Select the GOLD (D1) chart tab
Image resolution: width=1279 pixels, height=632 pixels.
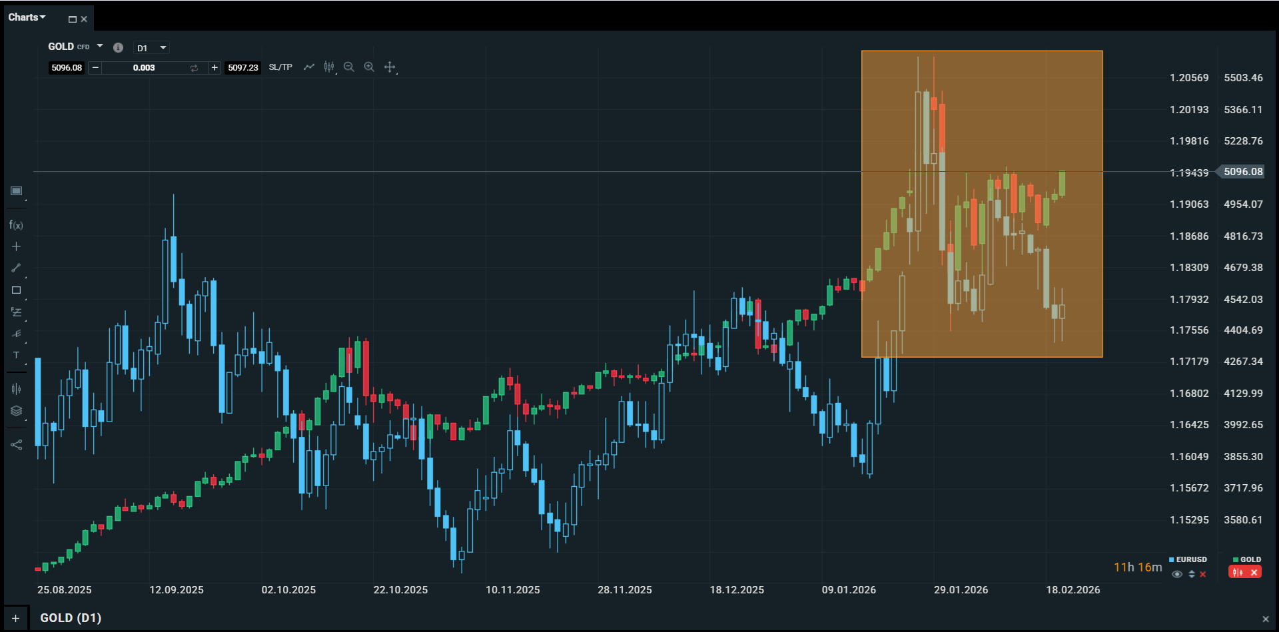click(x=71, y=618)
